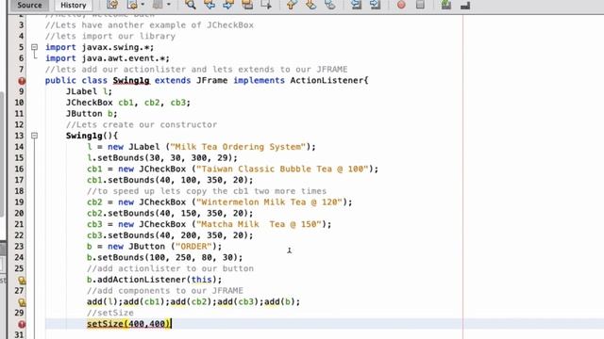Click the "//setSize" comment

tap(110, 313)
